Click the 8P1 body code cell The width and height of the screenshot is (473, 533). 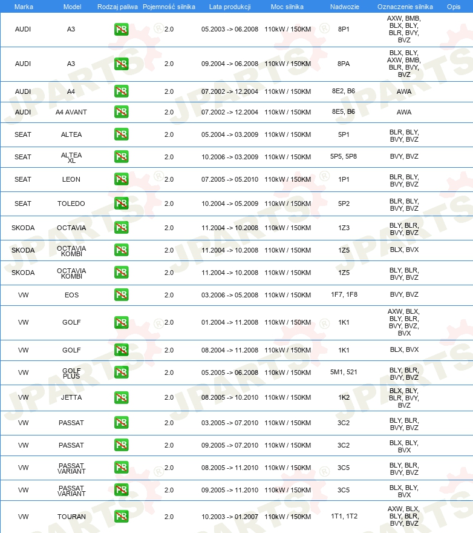tap(344, 29)
